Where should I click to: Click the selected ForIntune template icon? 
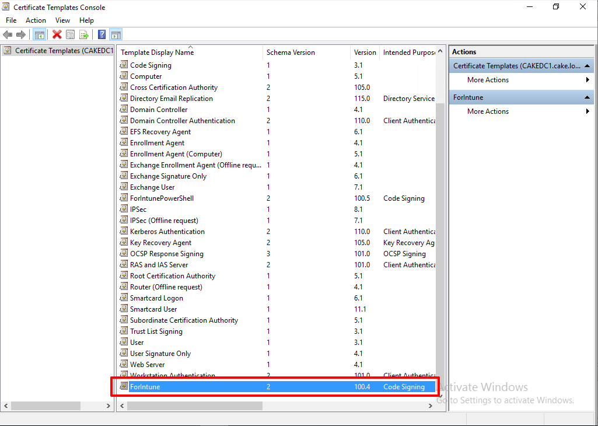tap(124, 386)
